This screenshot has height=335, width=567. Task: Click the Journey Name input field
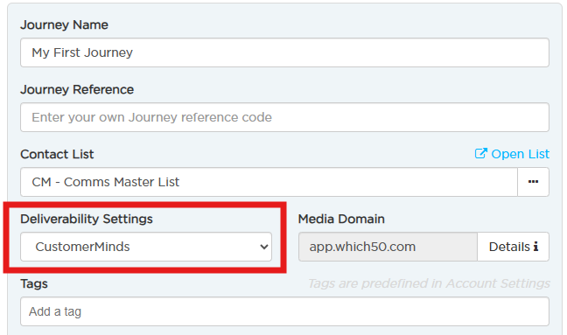284,52
